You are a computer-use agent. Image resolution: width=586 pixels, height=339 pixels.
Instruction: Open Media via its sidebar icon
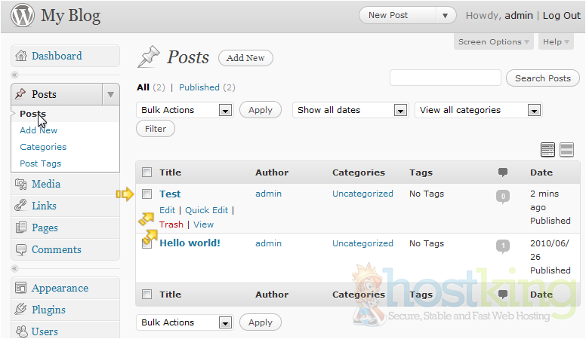tap(20, 184)
